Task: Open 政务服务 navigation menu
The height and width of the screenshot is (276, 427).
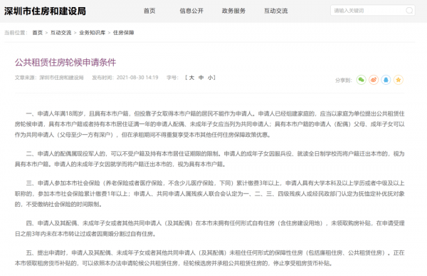Action: tap(233, 11)
